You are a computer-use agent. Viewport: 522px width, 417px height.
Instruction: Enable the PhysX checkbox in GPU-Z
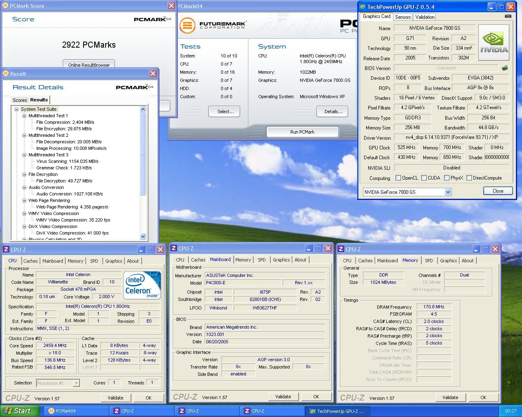point(447,178)
